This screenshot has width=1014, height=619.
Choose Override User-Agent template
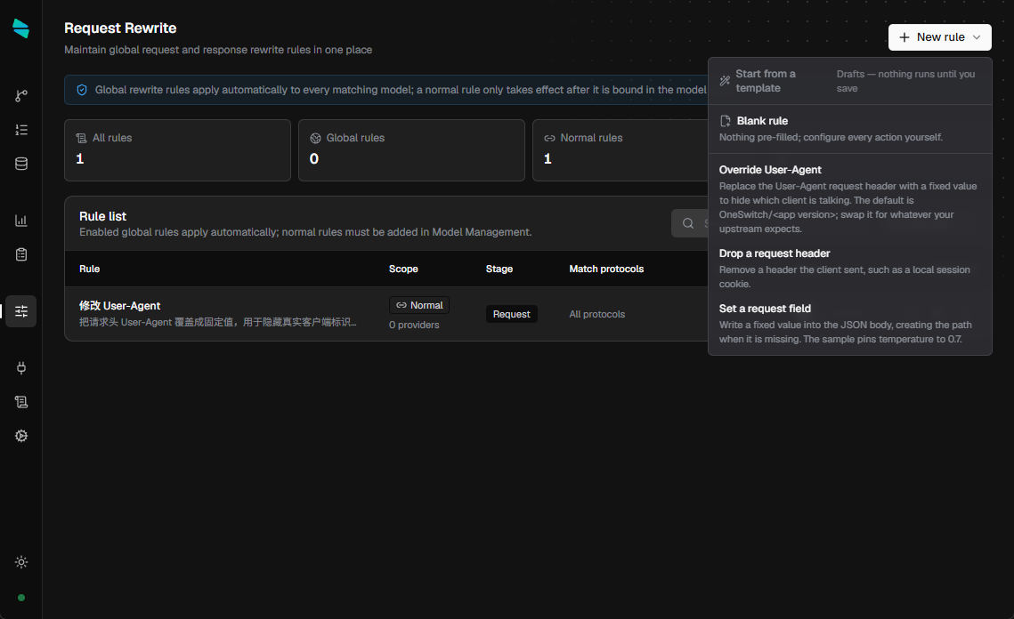tap(849, 199)
